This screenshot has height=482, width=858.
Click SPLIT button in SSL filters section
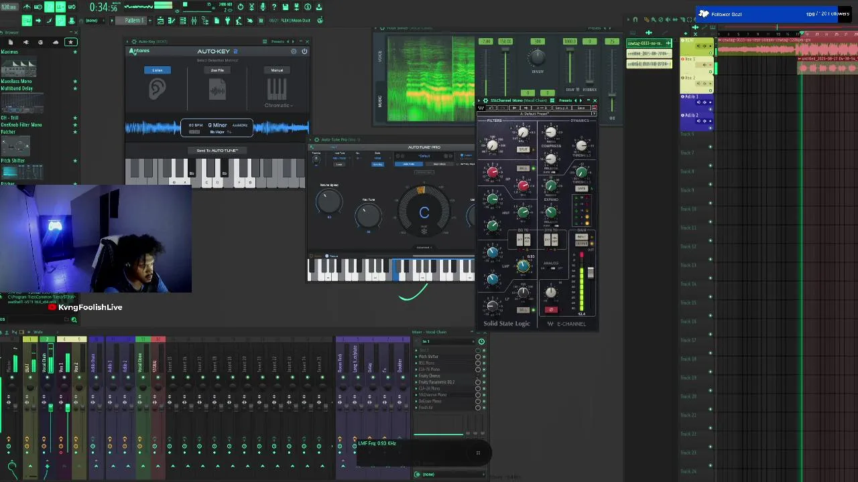tap(523, 149)
